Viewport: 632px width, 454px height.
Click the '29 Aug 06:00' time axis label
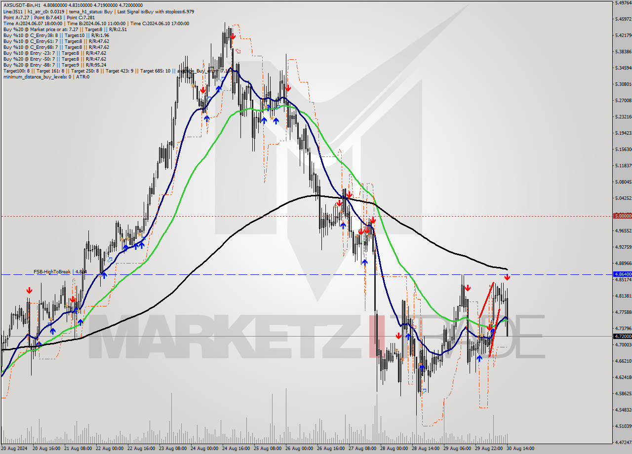click(457, 449)
